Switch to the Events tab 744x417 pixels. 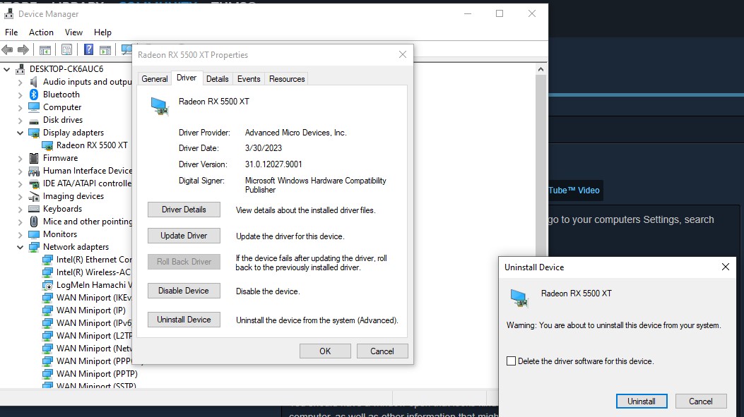[x=249, y=79]
